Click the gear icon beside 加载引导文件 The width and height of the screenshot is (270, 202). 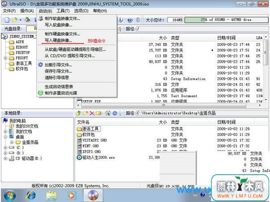[41, 64]
